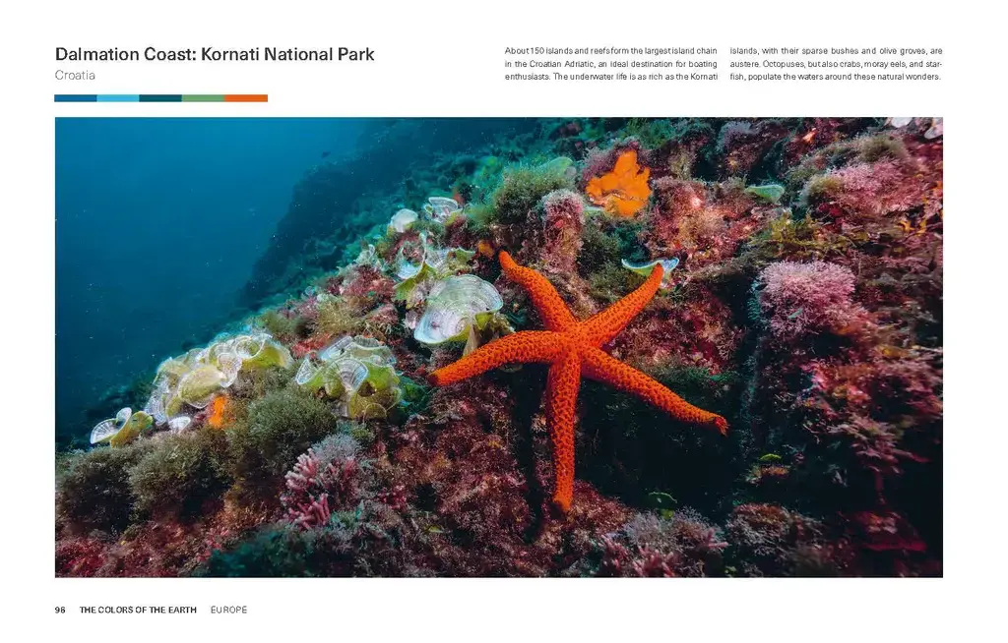Click the orange sponge above the starfish
The width and height of the screenshot is (1008, 643).
click(618, 185)
